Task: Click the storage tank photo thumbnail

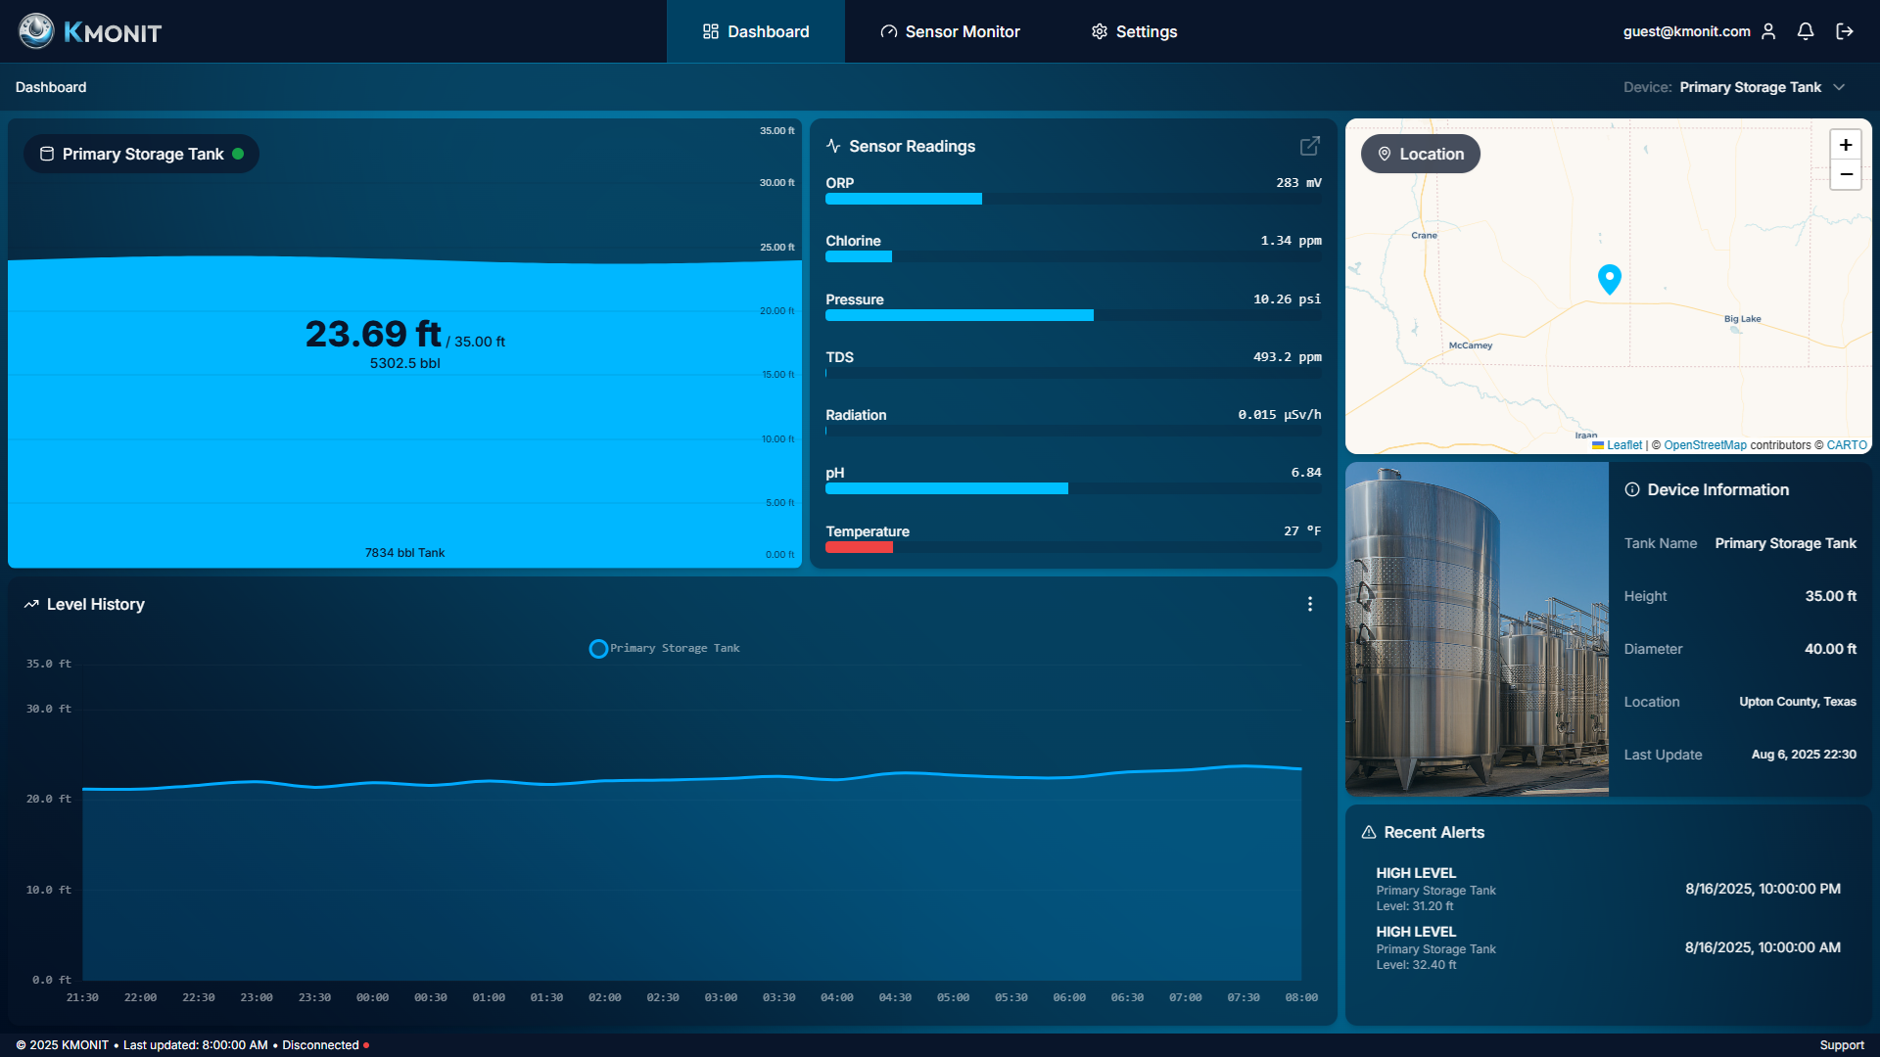Action: (x=1477, y=628)
